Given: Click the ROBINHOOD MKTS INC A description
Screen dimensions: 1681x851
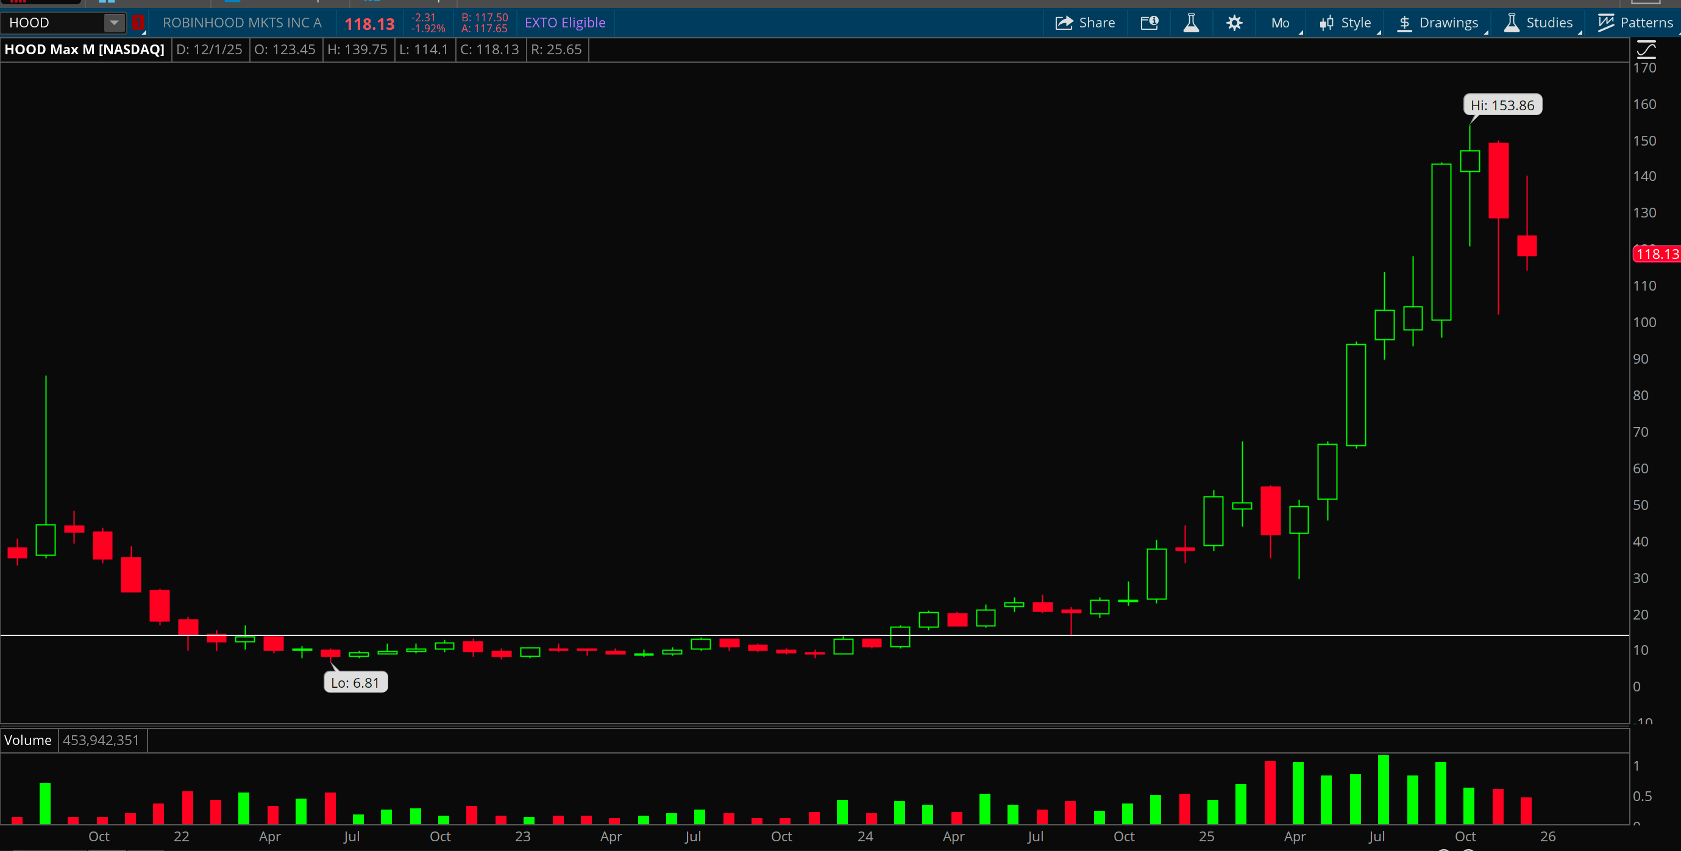Looking at the screenshot, I should tap(242, 23).
